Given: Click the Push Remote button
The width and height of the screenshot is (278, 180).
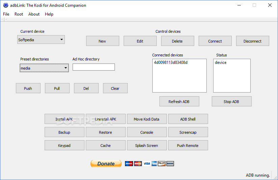Looking at the screenshot, I should coord(188,146).
